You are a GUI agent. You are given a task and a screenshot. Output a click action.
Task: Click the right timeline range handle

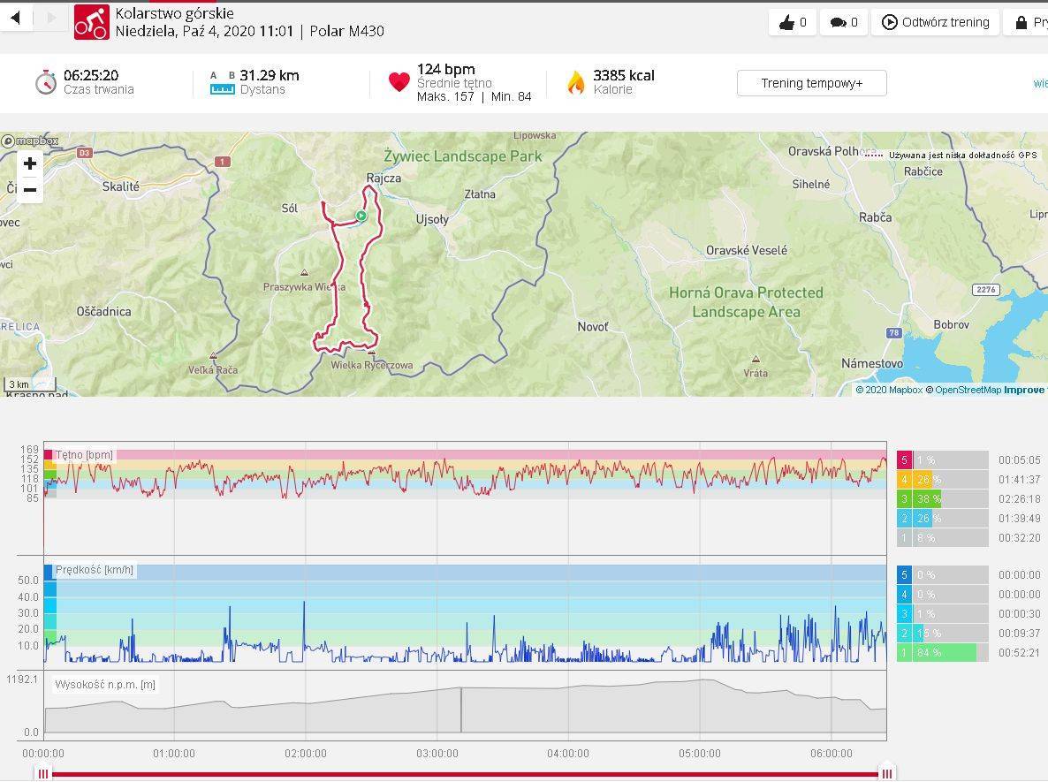[x=886, y=774]
